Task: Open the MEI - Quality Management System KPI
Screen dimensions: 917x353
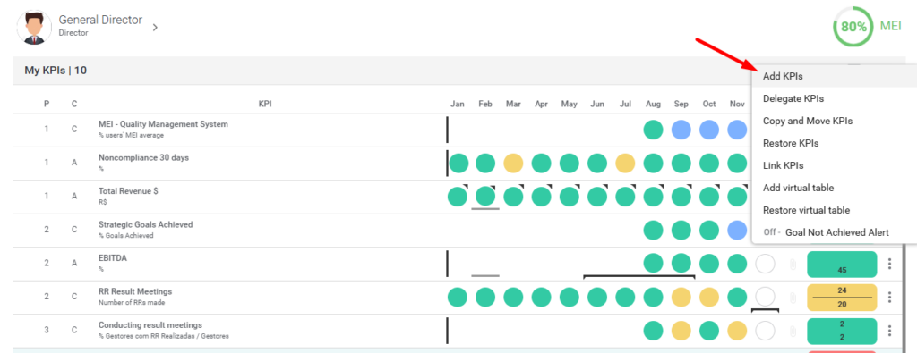Action: click(163, 124)
